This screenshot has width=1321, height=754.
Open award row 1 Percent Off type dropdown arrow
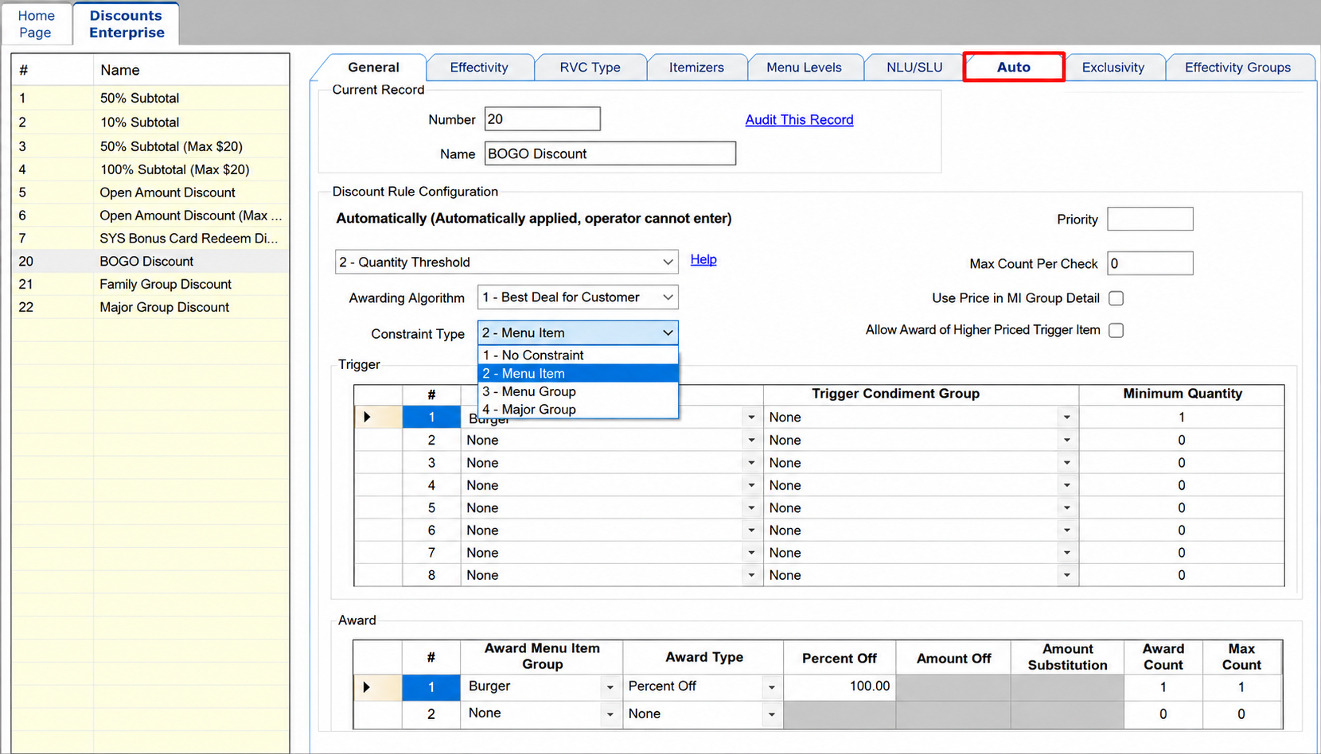point(771,687)
